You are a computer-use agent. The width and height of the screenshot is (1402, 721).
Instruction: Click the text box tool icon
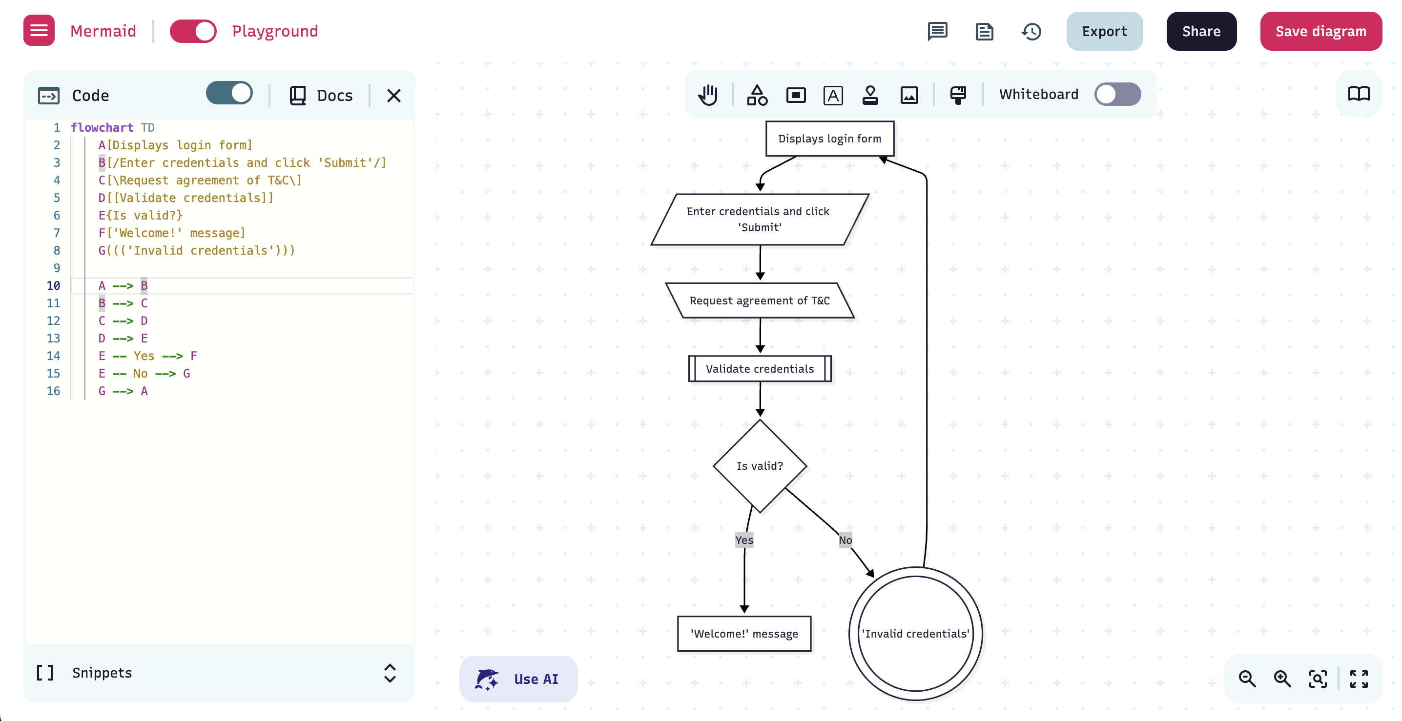[x=833, y=95]
